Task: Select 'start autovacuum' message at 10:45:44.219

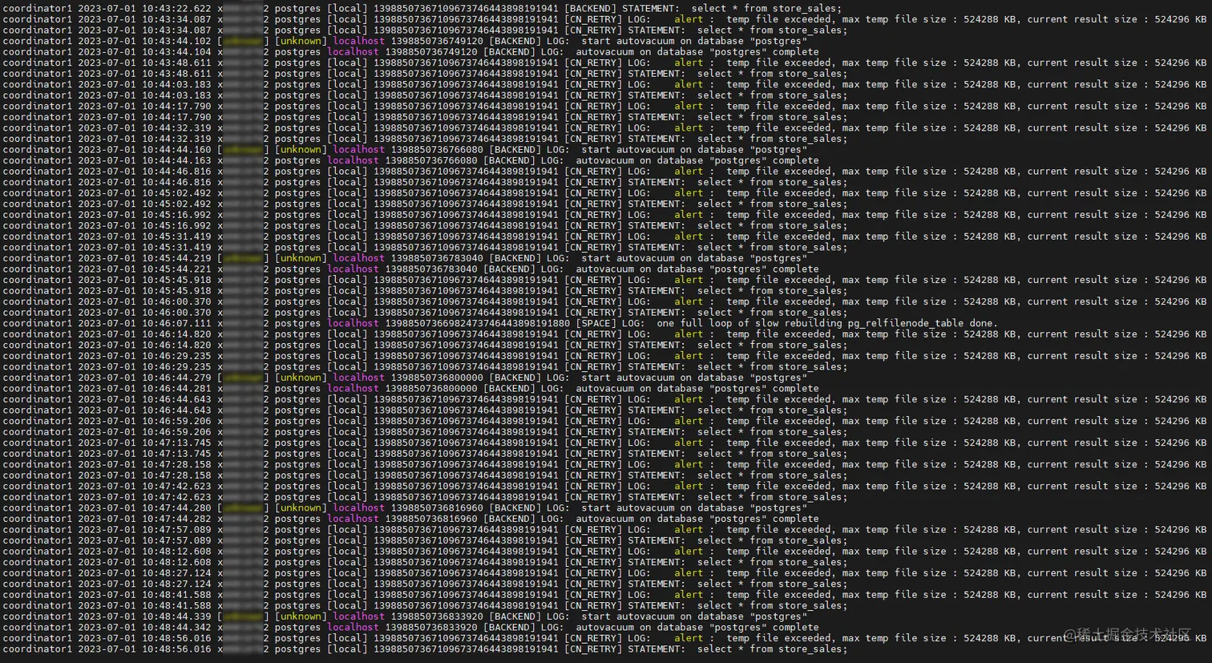Action: (x=694, y=258)
